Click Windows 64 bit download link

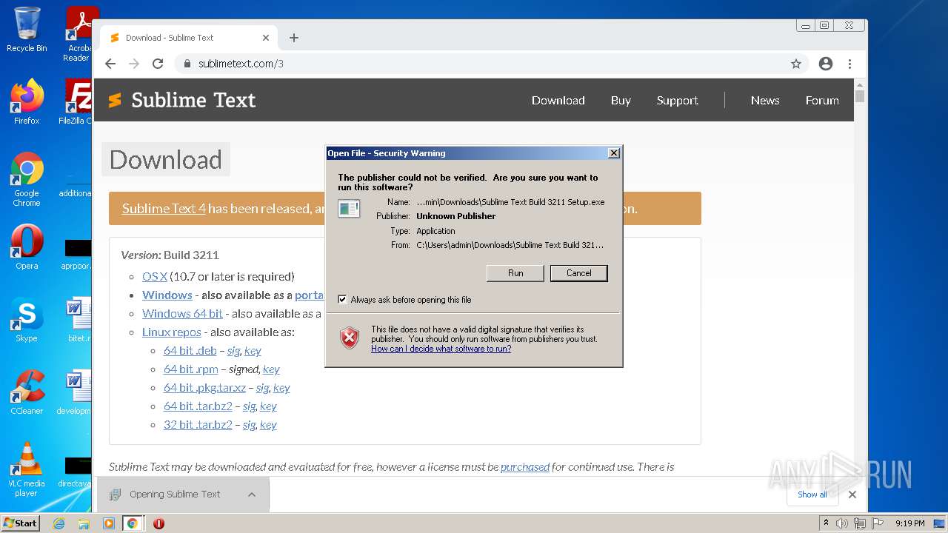[182, 313]
